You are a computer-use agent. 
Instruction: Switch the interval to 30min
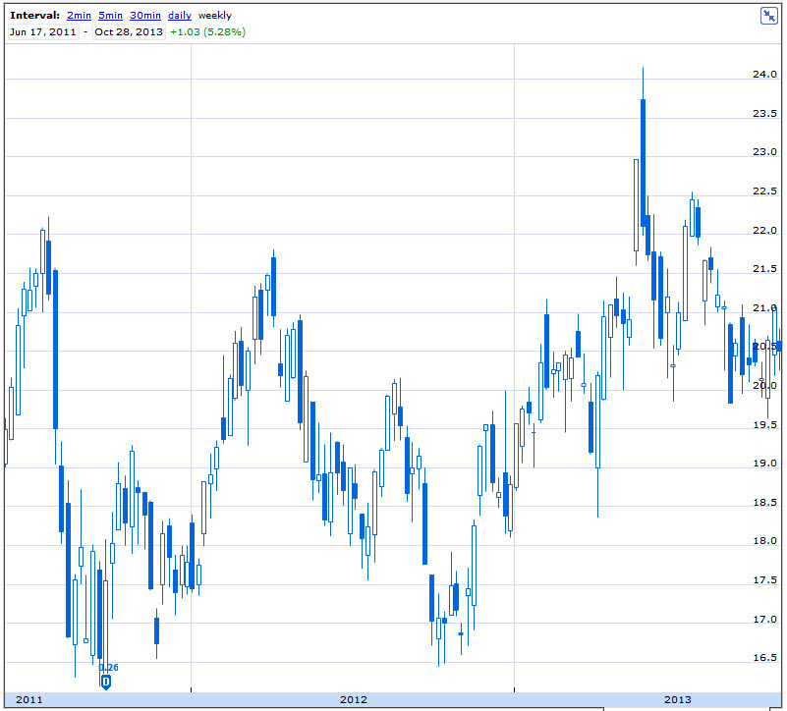click(x=145, y=16)
